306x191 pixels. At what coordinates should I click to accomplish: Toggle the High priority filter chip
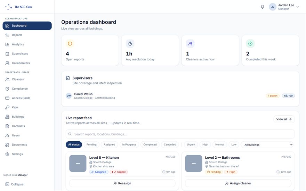205,144
